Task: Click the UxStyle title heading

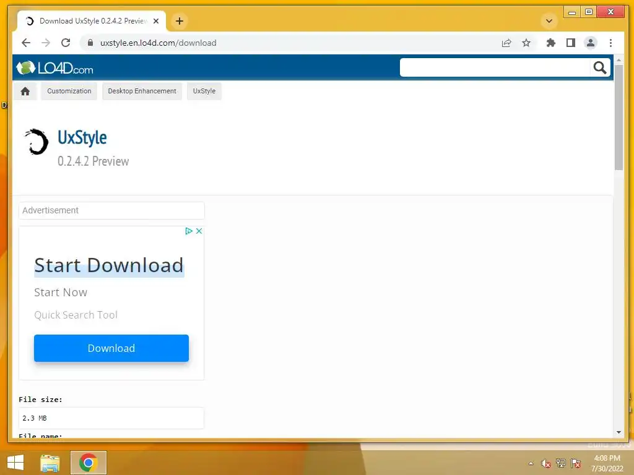Action: [82, 138]
